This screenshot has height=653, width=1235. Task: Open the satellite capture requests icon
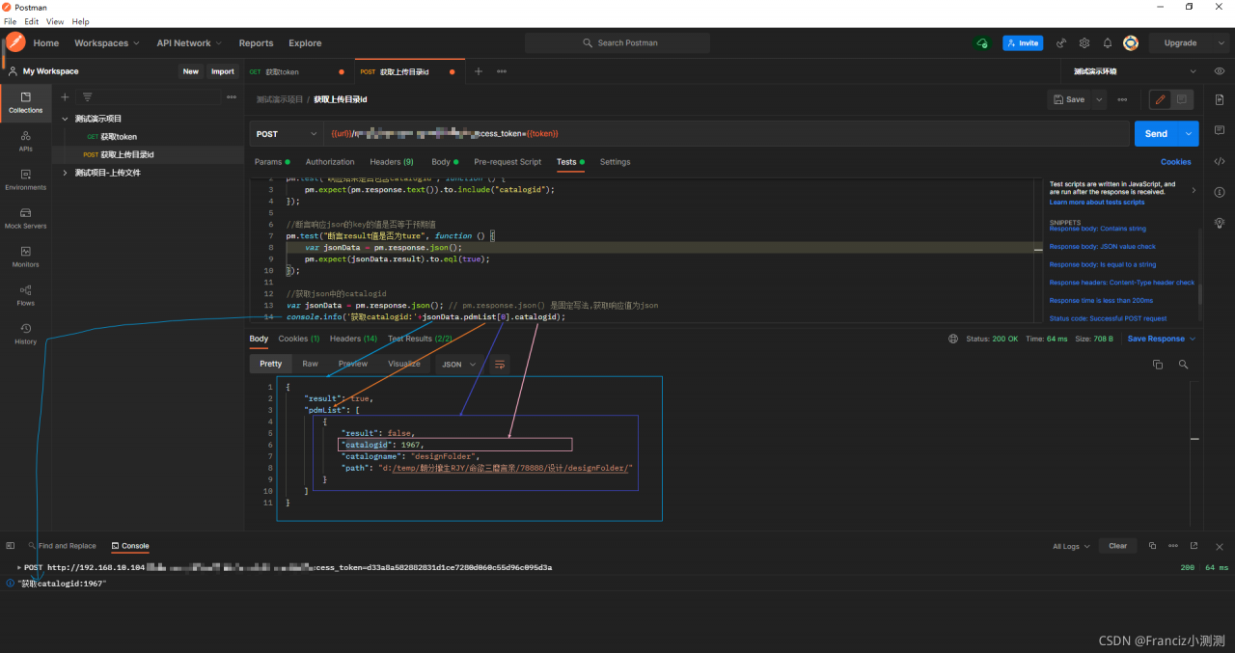1061,42
